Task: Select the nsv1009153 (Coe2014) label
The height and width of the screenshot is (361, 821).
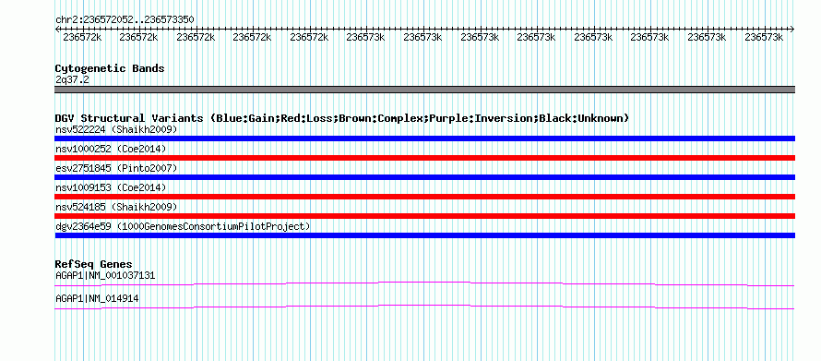Action: 111,187
